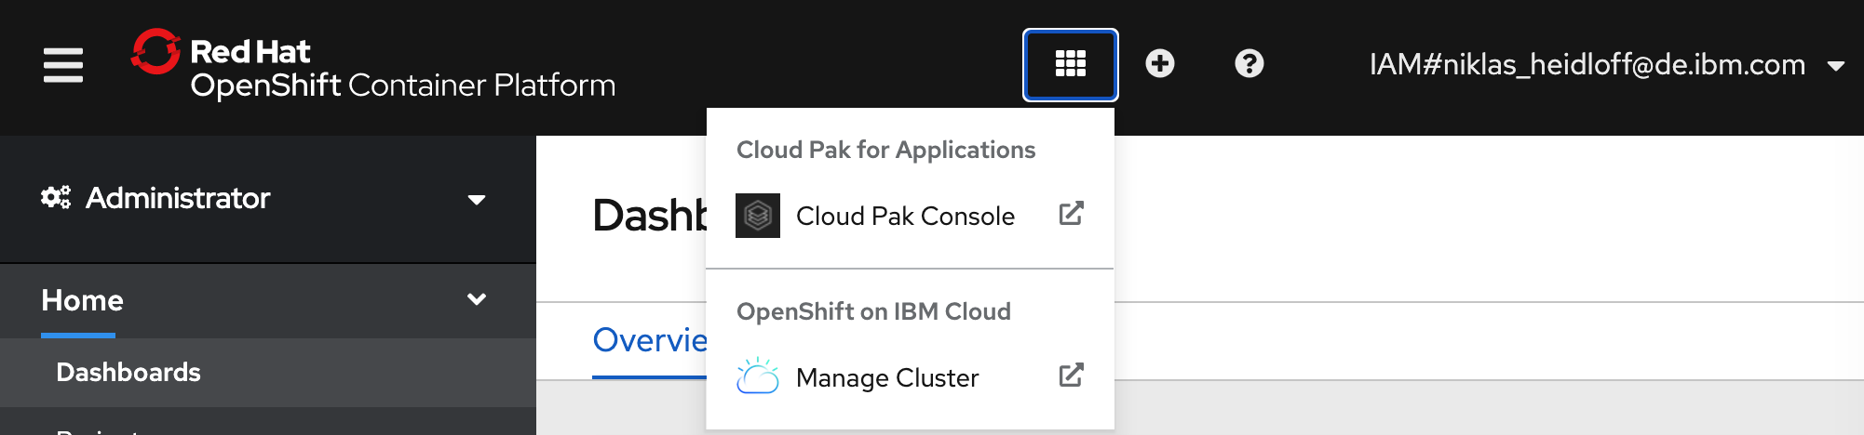This screenshot has width=1864, height=435.
Task: Open the help question mark menu
Action: click(x=1249, y=64)
